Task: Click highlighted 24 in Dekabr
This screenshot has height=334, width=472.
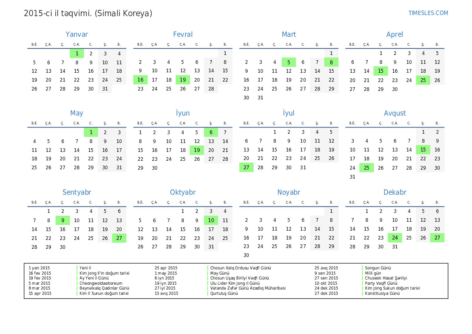Action: [394, 237]
